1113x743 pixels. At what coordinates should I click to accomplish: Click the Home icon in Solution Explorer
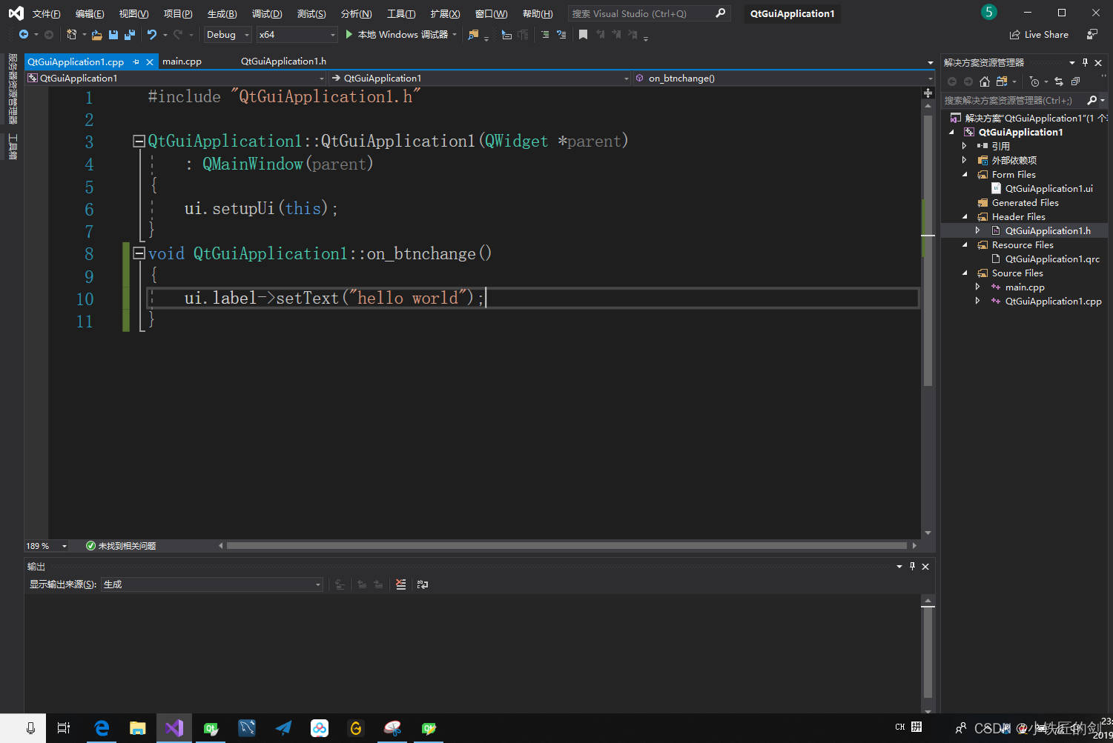pyautogui.click(x=985, y=81)
